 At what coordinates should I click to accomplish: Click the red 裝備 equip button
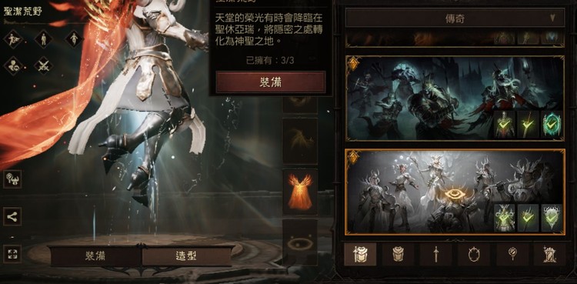(271, 82)
